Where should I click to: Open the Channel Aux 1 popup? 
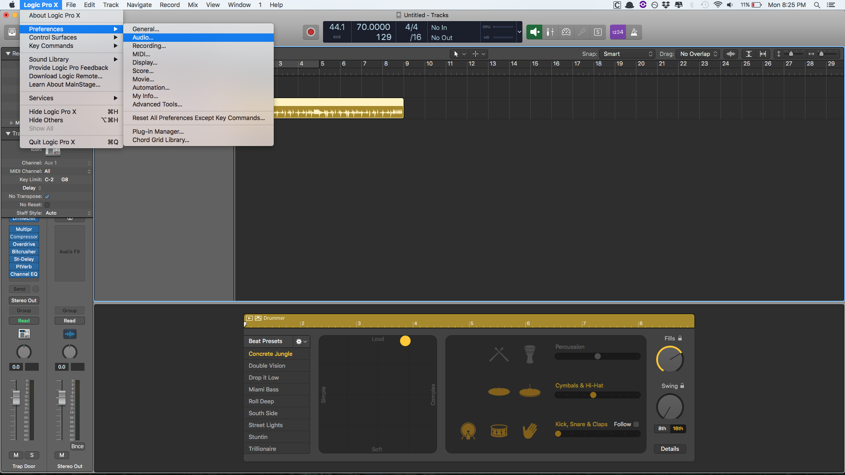tap(67, 163)
